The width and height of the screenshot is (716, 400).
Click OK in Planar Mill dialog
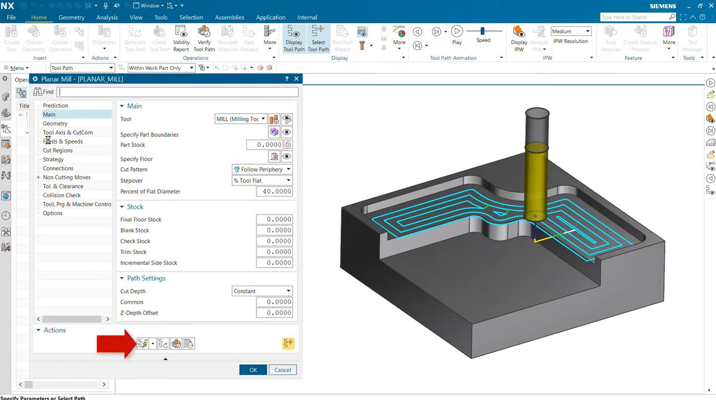(253, 370)
